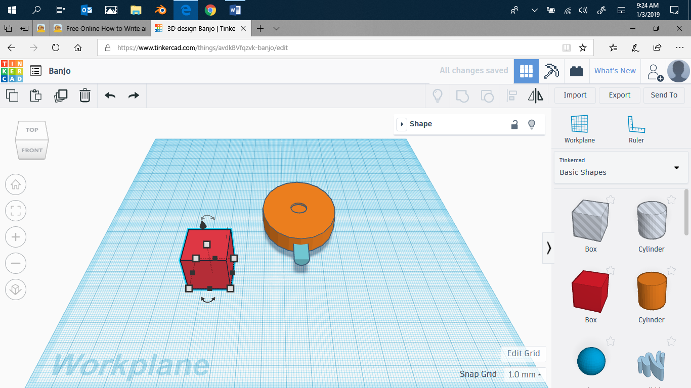Add page to favorites star in address bar

[583, 48]
